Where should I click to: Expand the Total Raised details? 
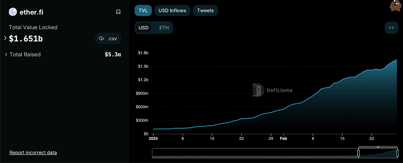[6, 55]
